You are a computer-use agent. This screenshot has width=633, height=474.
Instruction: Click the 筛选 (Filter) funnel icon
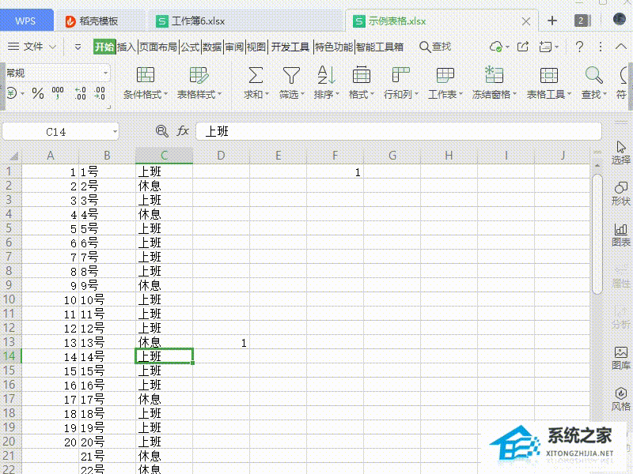pyautogui.click(x=292, y=76)
